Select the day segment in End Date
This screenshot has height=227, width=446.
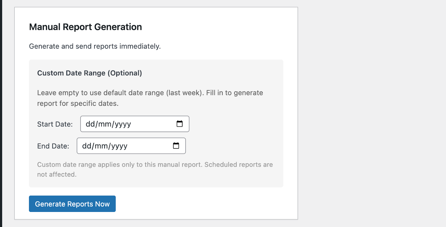(x=86, y=146)
